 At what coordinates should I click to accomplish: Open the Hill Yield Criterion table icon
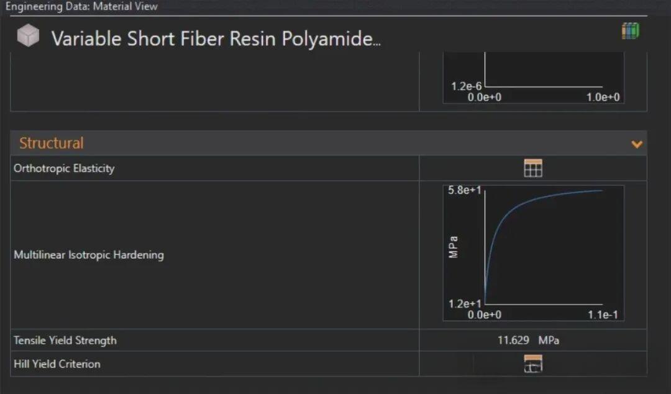(x=532, y=364)
